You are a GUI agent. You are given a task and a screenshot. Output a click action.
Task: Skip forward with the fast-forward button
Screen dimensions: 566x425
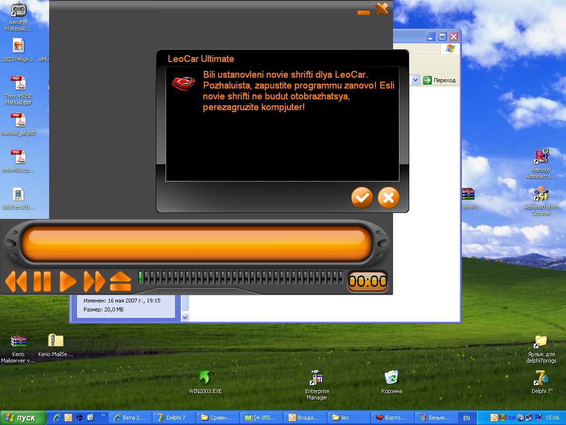tap(94, 281)
